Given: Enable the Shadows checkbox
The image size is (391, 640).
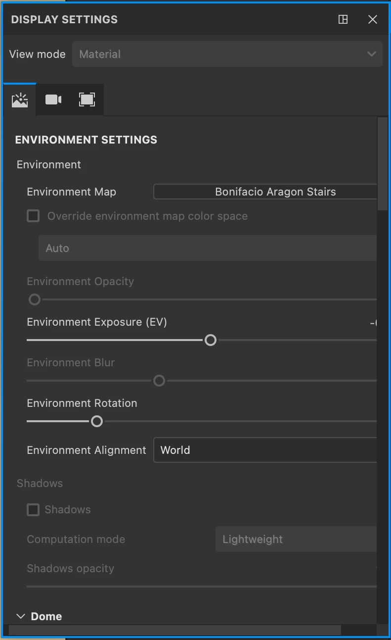Looking at the screenshot, I should (x=33, y=510).
